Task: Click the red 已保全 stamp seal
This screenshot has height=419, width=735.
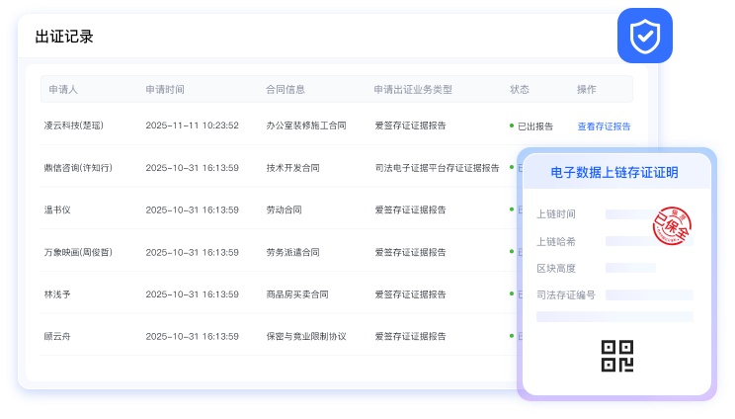Action: [x=673, y=225]
